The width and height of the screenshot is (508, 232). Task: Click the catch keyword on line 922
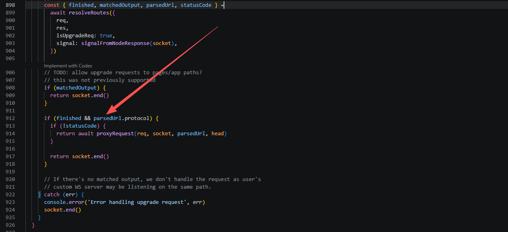(x=52, y=195)
